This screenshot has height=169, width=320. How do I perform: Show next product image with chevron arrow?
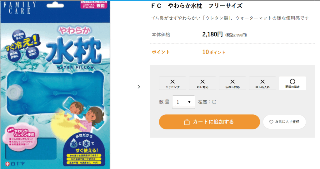(x=139, y=87)
